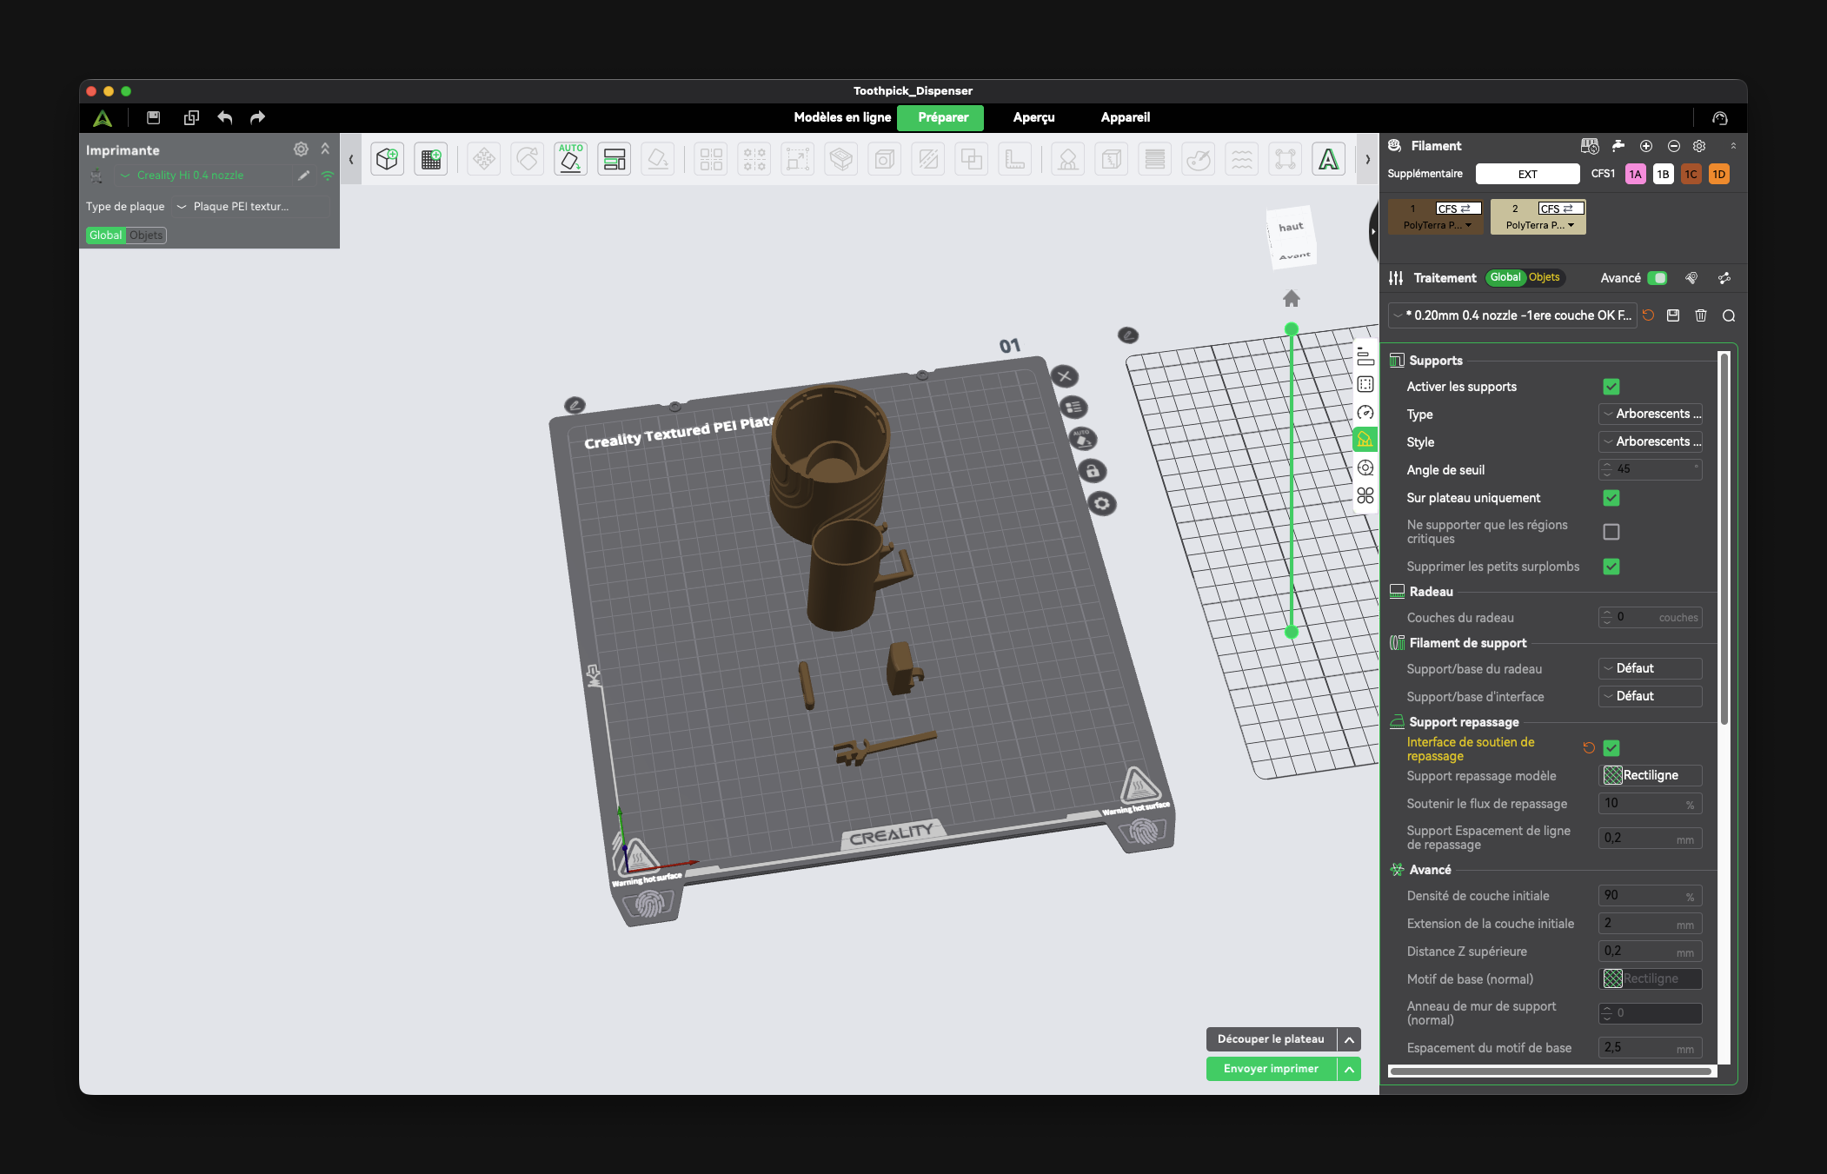Screen dimensions: 1827x1174
Task: Open the 0.20mm process preset dropdown
Action: pos(1512,315)
